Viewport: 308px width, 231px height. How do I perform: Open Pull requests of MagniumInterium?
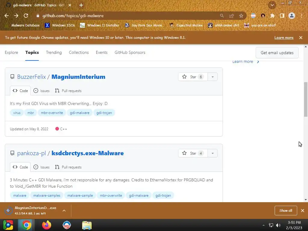pos(68,91)
